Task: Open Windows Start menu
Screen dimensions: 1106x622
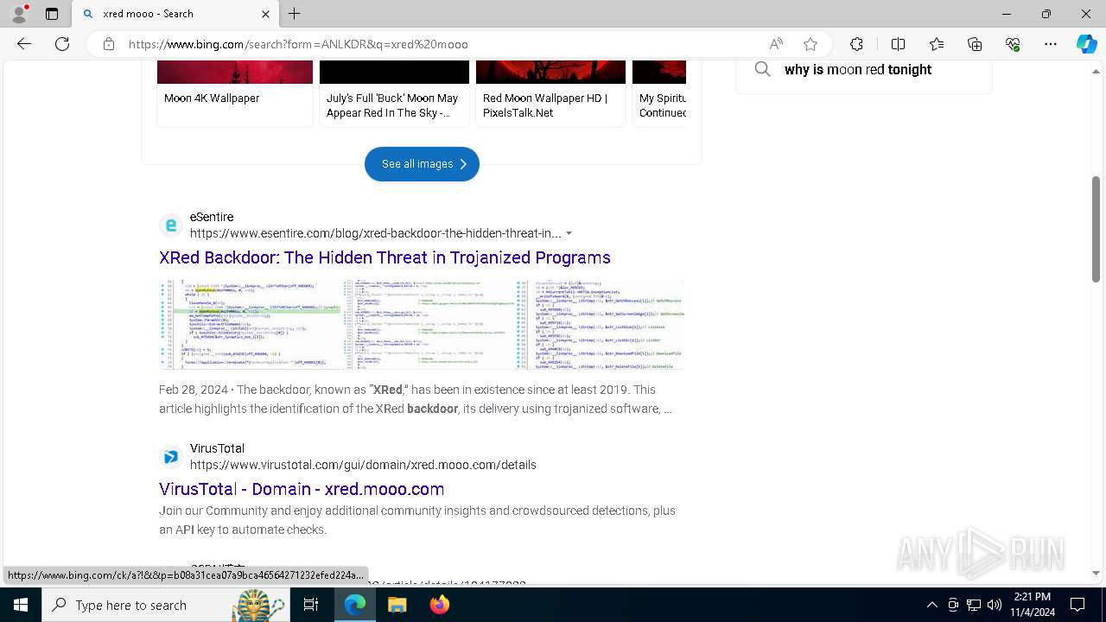Action: pyautogui.click(x=21, y=605)
